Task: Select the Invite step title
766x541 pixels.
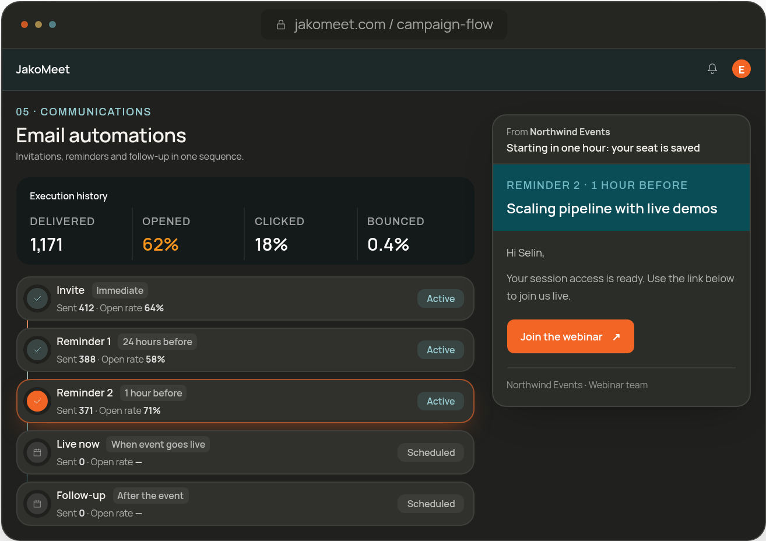Action: point(71,290)
